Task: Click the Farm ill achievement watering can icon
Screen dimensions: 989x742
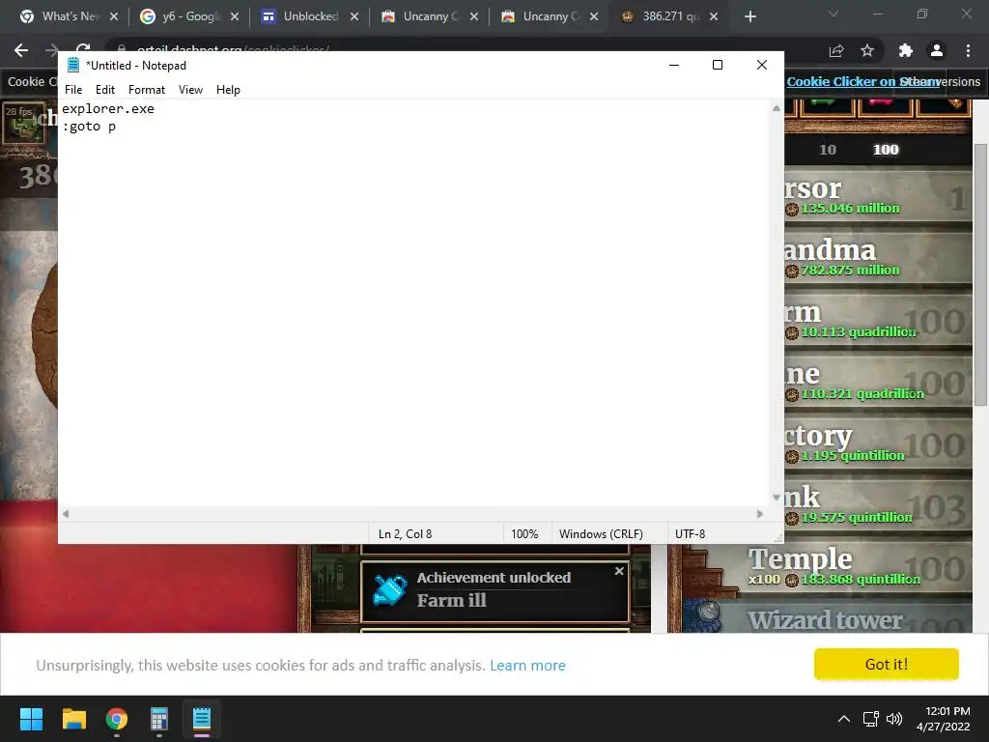Action: 390,590
